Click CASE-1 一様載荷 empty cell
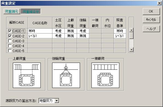The height and width of the screenshot is (107, 163). [95, 31]
